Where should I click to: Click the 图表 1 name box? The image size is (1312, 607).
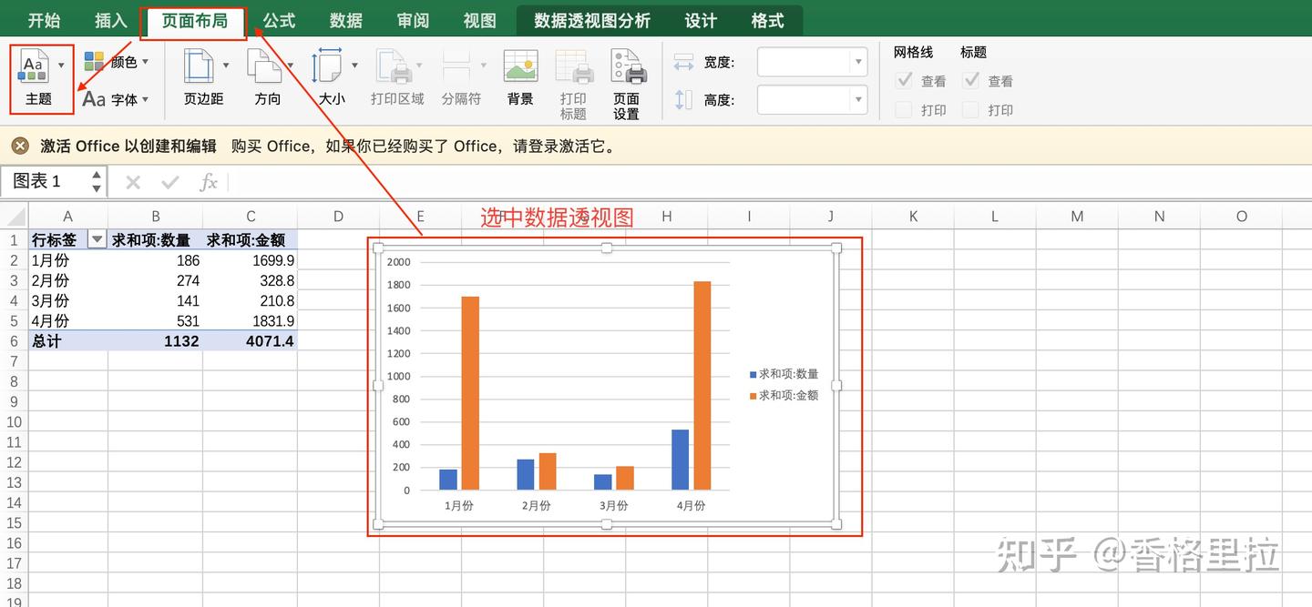click(x=46, y=181)
